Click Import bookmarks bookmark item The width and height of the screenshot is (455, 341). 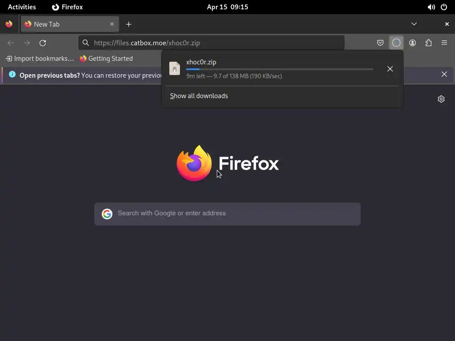click(40, 59)
